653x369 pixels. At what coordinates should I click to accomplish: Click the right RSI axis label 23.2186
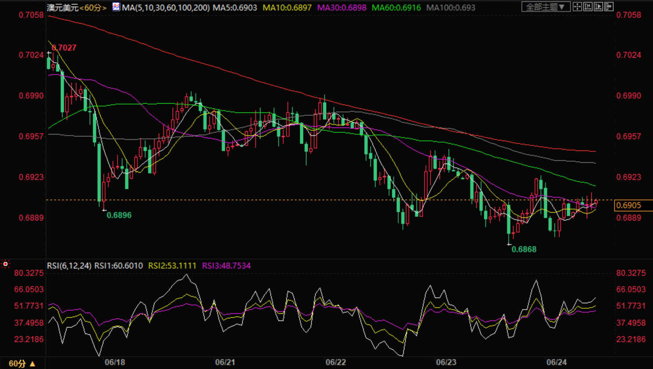coord(631,339)
